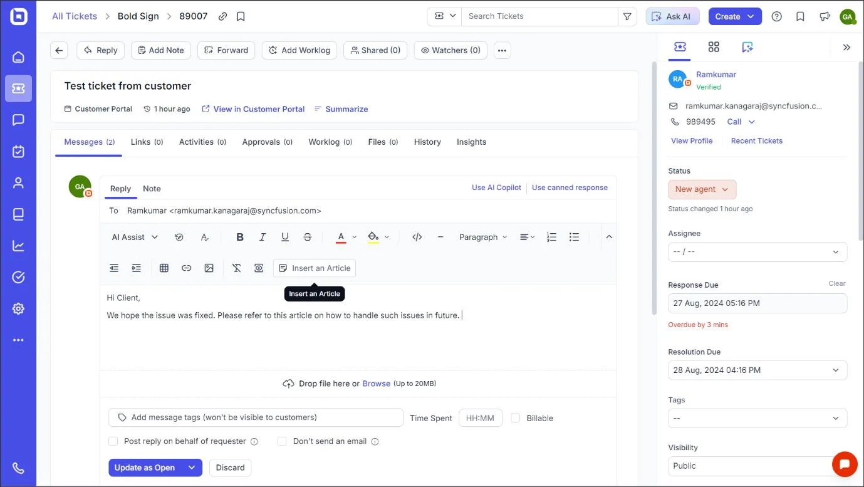The height and width of the screenshot is (487, 864).
Task: Select the Italic formatting icon
Action: coord(263,237)
